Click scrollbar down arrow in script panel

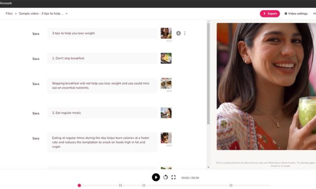click(208, 167)
